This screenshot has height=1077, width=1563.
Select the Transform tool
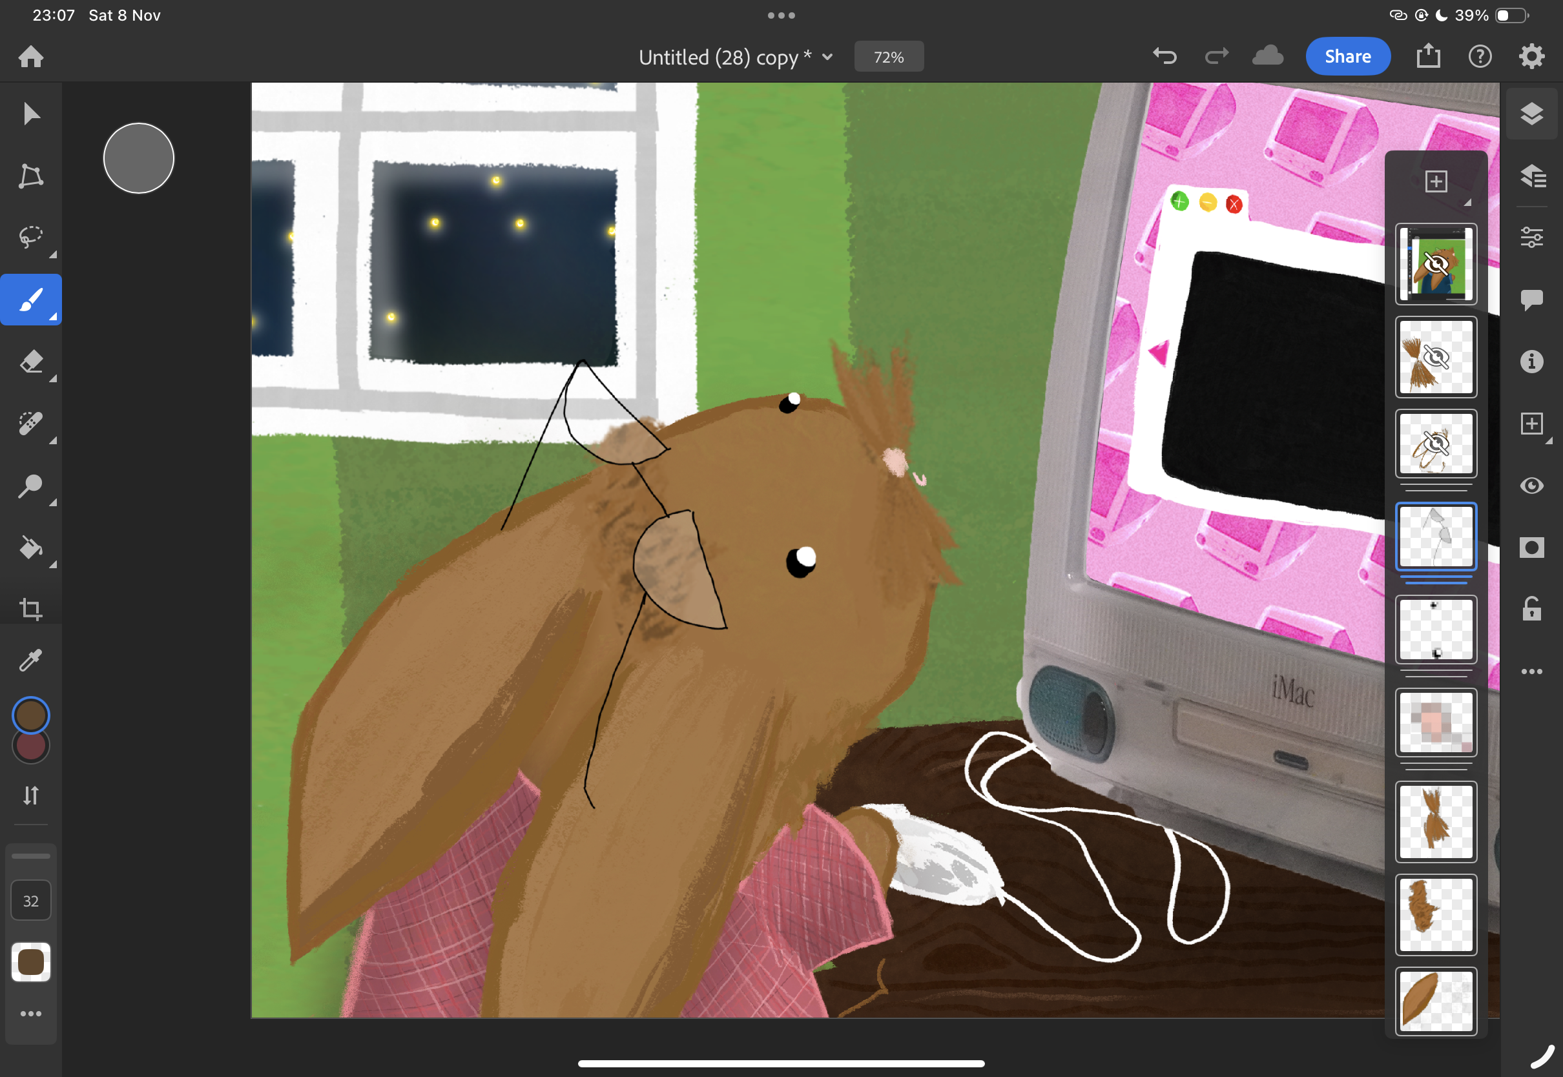31,176
